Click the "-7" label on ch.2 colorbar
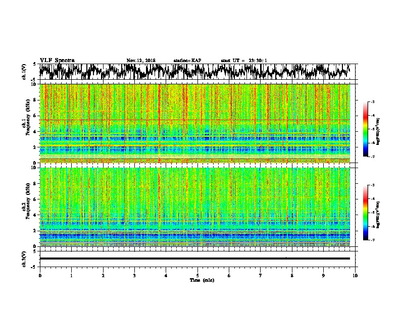This screenshot has width=400, height=309. point(372,240)
